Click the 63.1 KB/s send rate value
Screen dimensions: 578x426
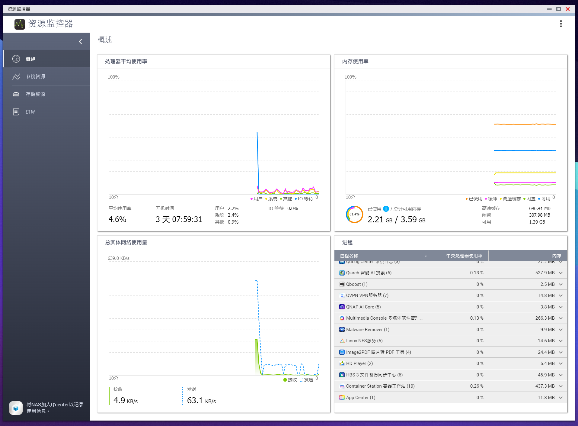(202, 401)
